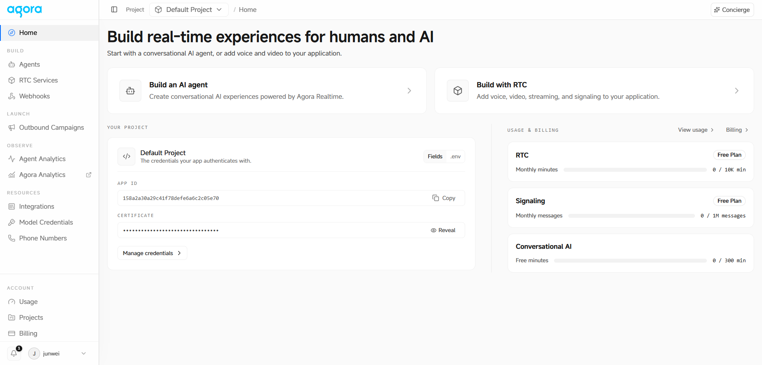The height and width of the screenshot is (365, 762).
Task: Click the chevron on Build with RTC card
Action: click(x=737, y=91)
